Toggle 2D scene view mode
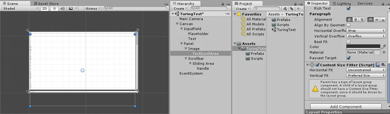 click(45, 8)
